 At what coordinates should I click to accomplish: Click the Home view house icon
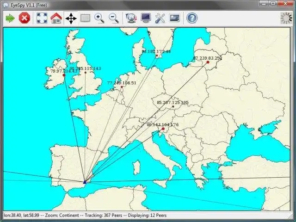coord(56,18)
